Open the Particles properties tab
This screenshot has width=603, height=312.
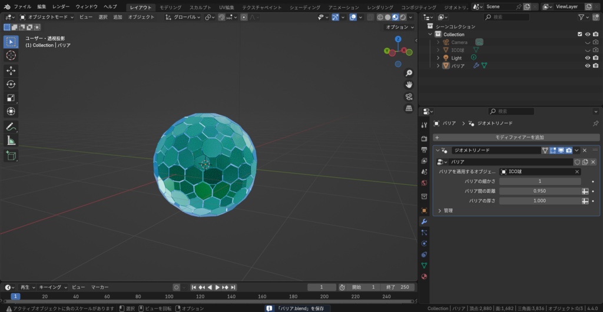424,233
